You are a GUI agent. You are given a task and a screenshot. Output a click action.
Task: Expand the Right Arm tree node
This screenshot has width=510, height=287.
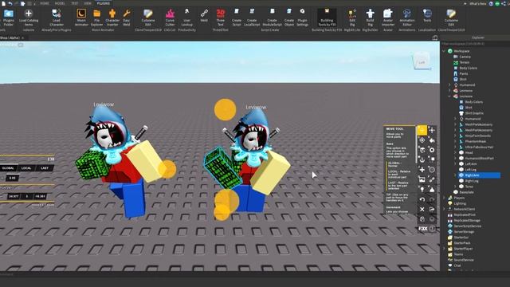point(455,175)
